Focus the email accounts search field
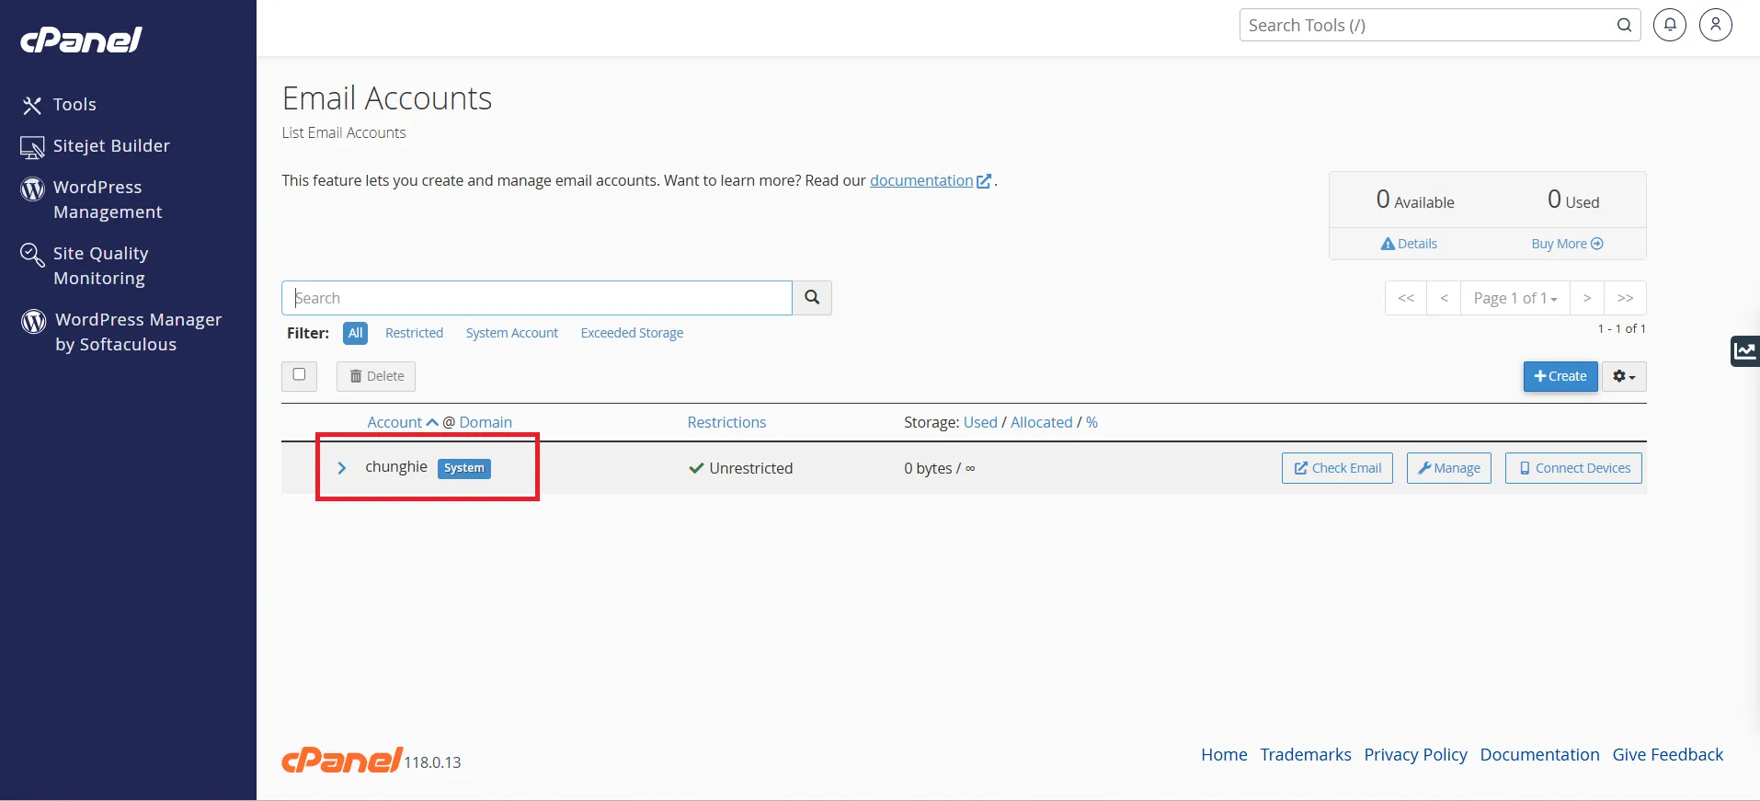 point(536,298)
